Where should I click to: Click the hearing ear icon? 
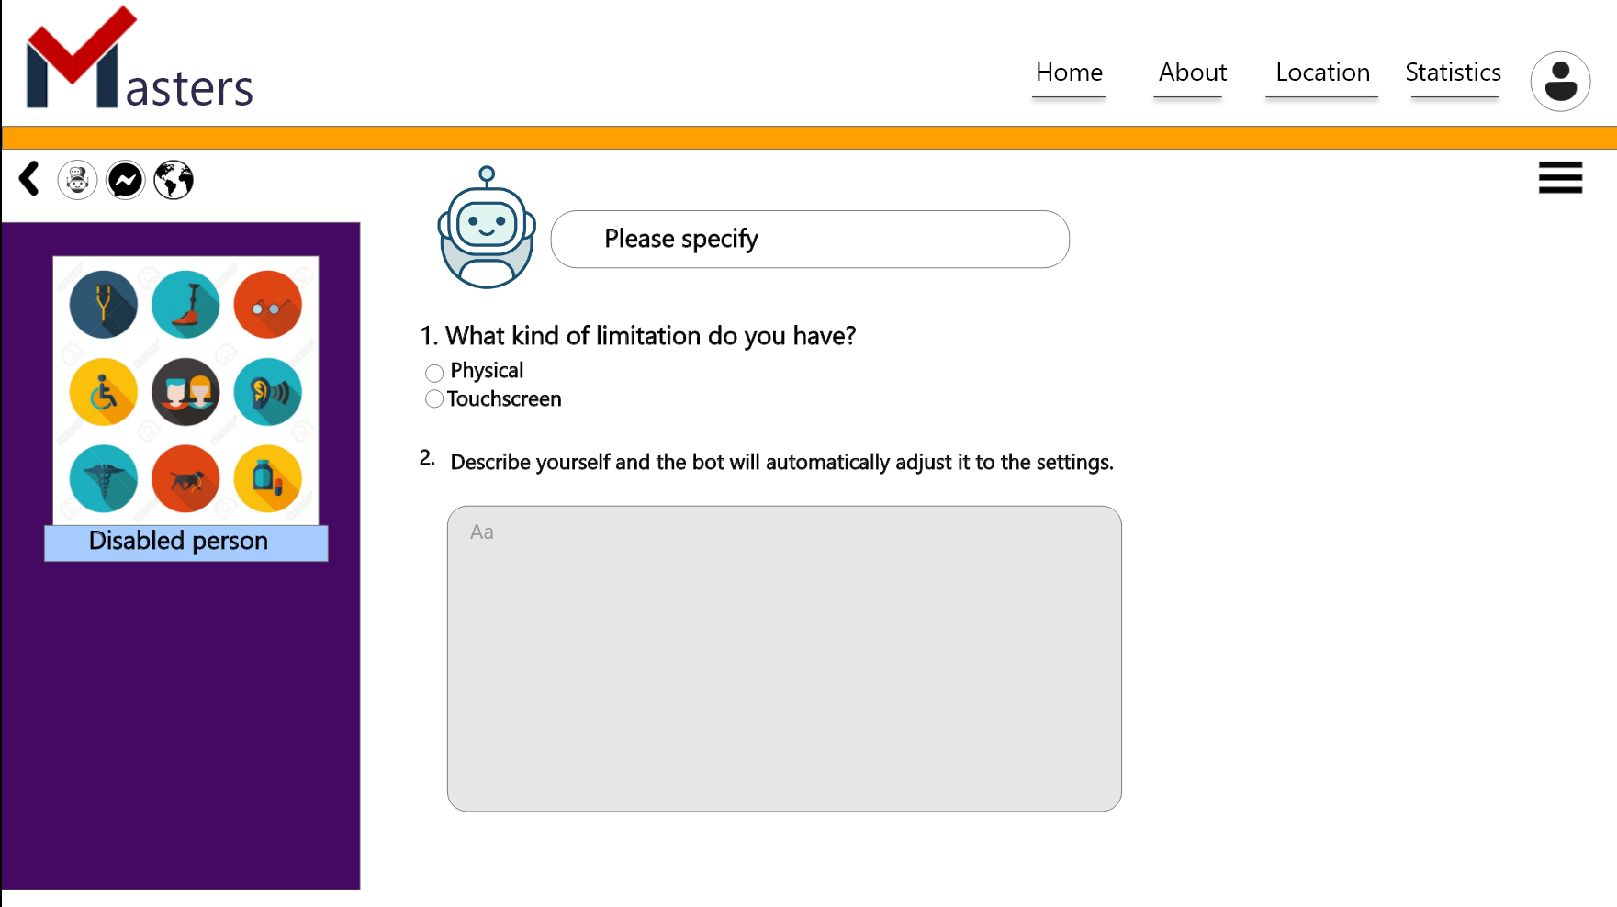(x=267, y=393)
